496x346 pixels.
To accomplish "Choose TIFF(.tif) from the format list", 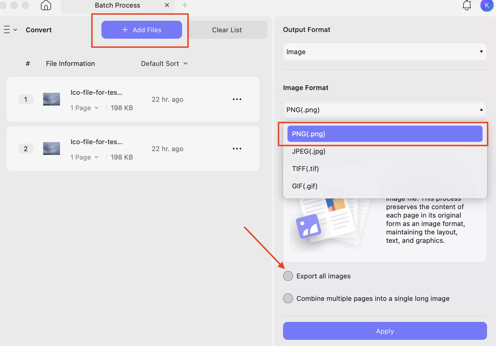I will (x=305, y=169).
